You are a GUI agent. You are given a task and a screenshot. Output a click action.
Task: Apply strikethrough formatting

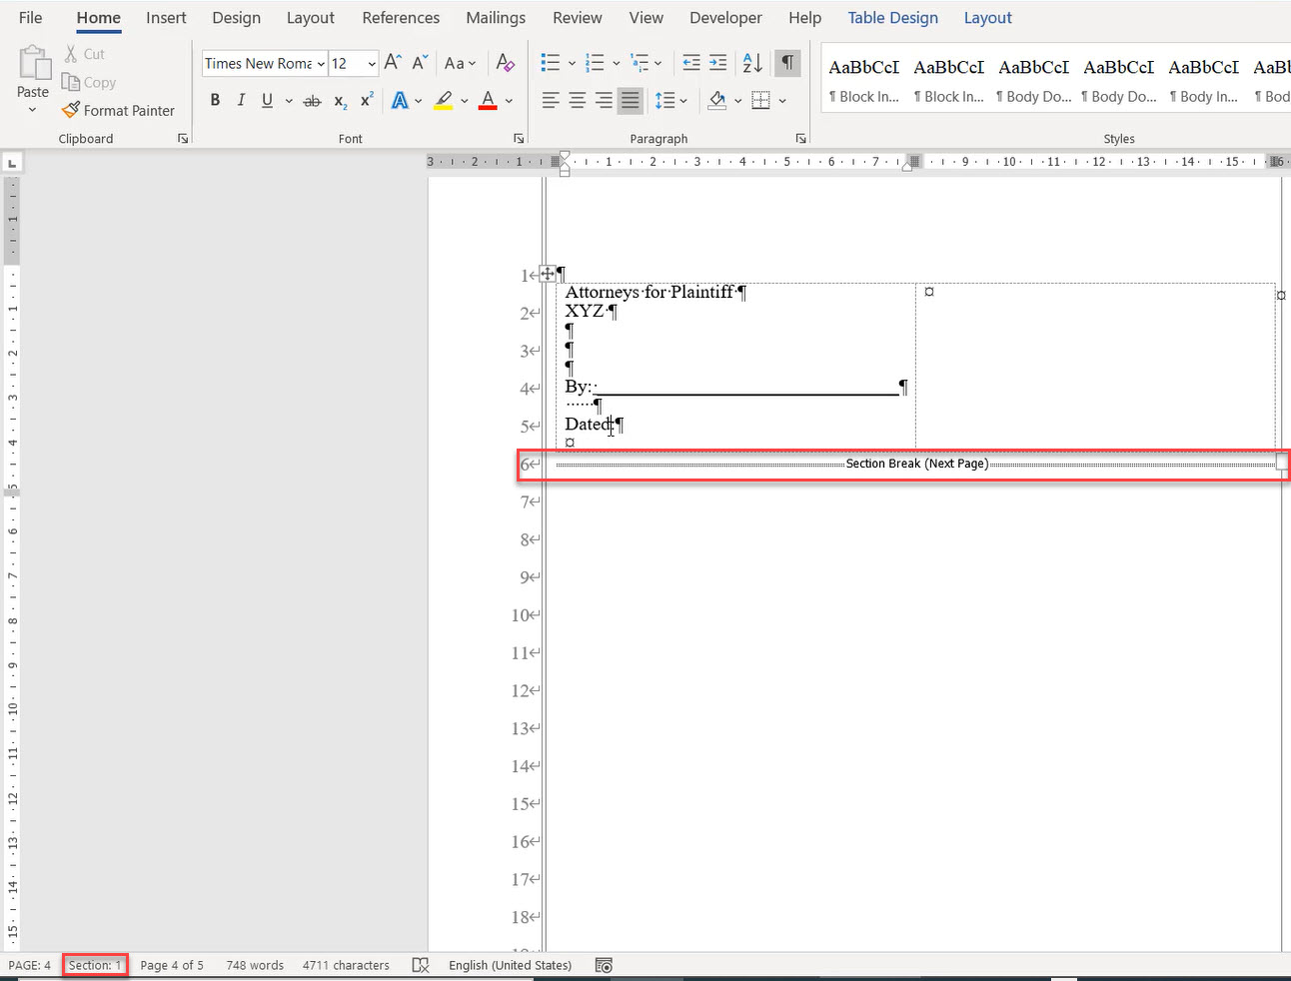click(x=312, y=100)
